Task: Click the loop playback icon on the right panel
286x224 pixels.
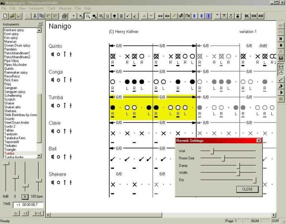Action: coord(281,72)
